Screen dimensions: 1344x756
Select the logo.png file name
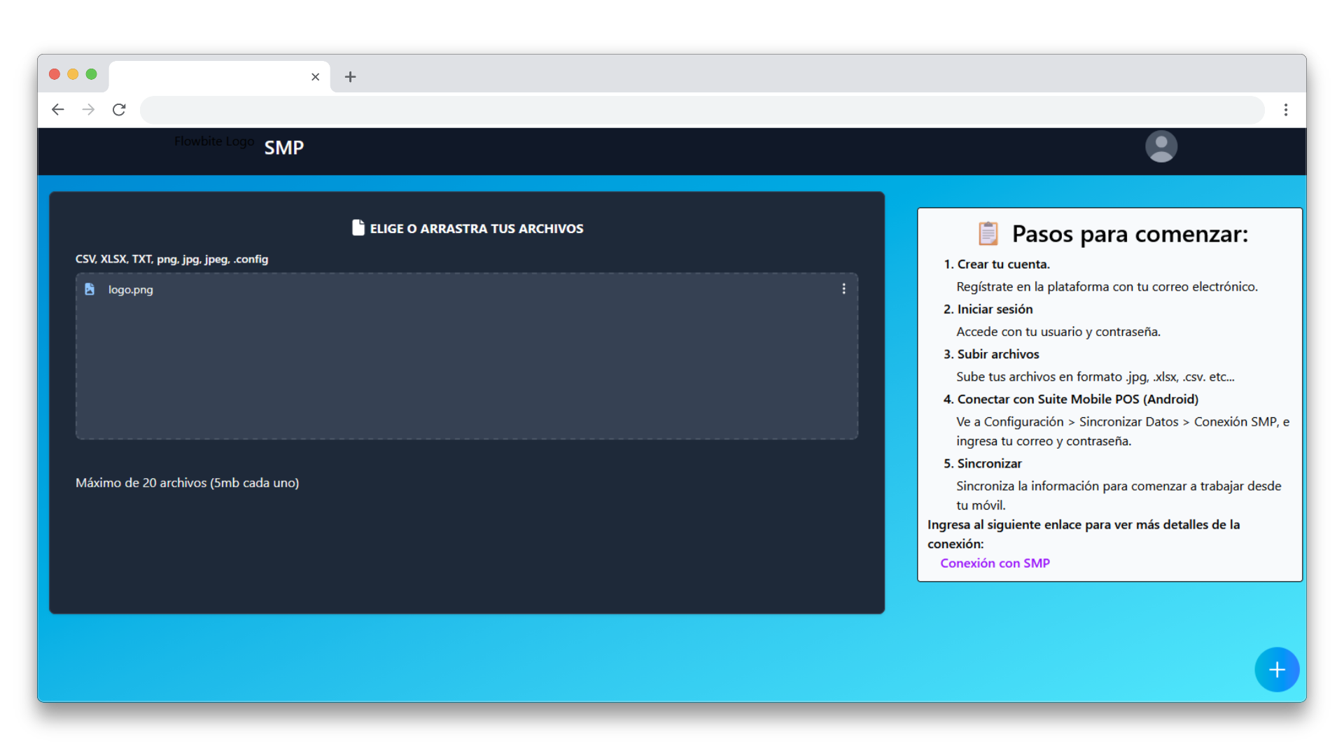pyautogui.click(x=130, y=290)
